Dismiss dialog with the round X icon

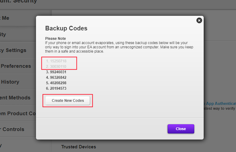tap(199, 20)
